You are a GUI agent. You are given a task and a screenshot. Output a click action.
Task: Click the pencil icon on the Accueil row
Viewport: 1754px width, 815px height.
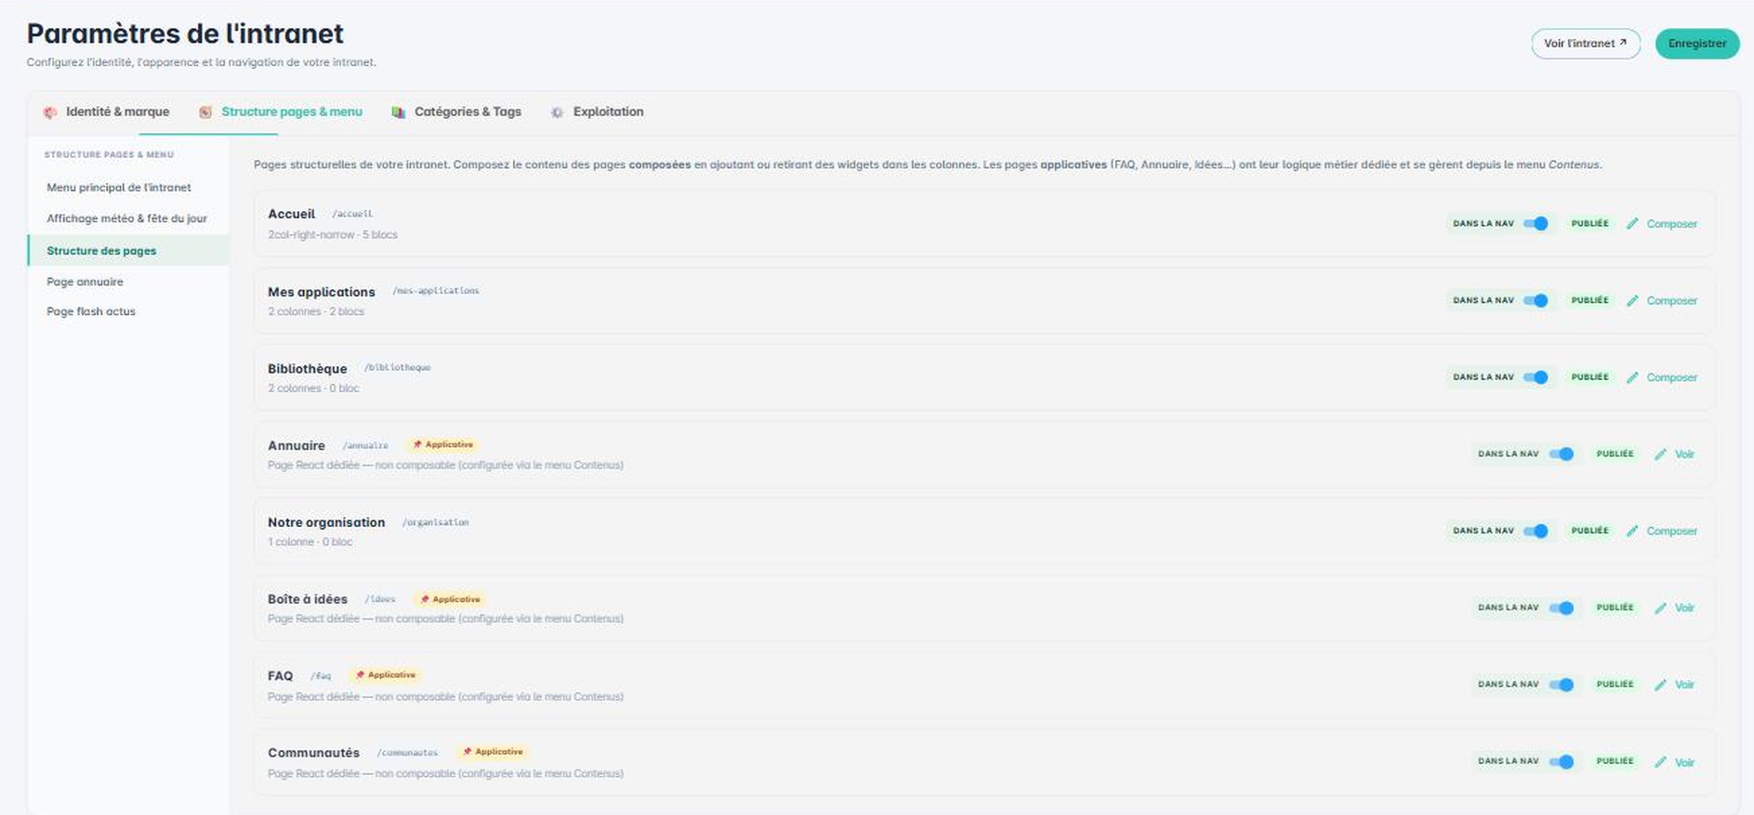[1632, 224]
